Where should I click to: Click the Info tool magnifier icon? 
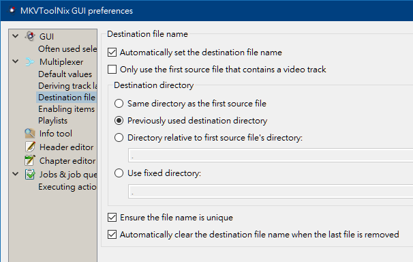[30, 133]
